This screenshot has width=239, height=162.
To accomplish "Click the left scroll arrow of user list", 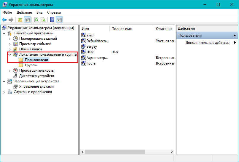I will coord(82,152).
